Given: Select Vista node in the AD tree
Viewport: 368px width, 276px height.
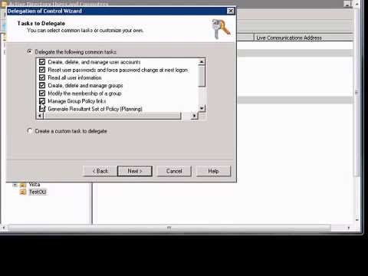Looking at the screenshot, I should coord(34,184).
